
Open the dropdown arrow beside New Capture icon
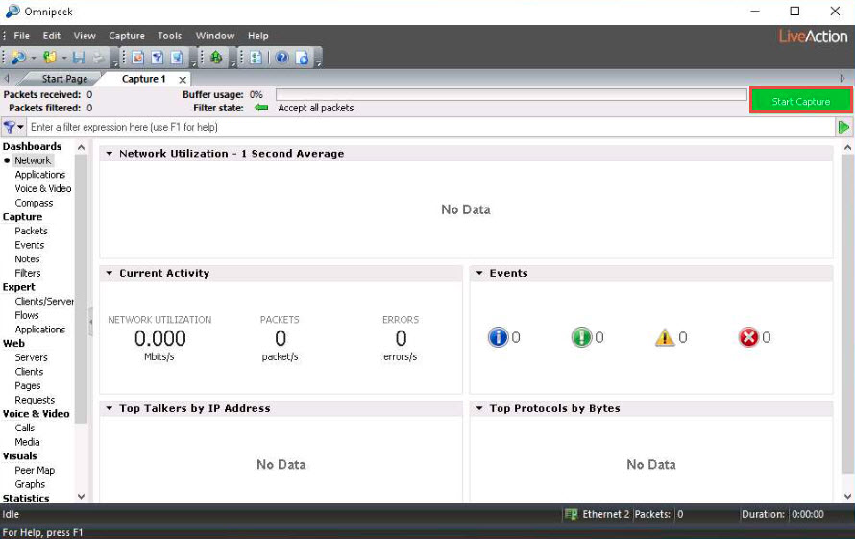tap(34, 58)
